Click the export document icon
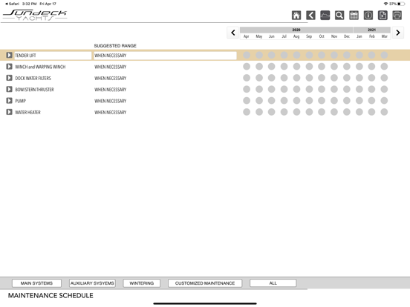 coord(383,16)
